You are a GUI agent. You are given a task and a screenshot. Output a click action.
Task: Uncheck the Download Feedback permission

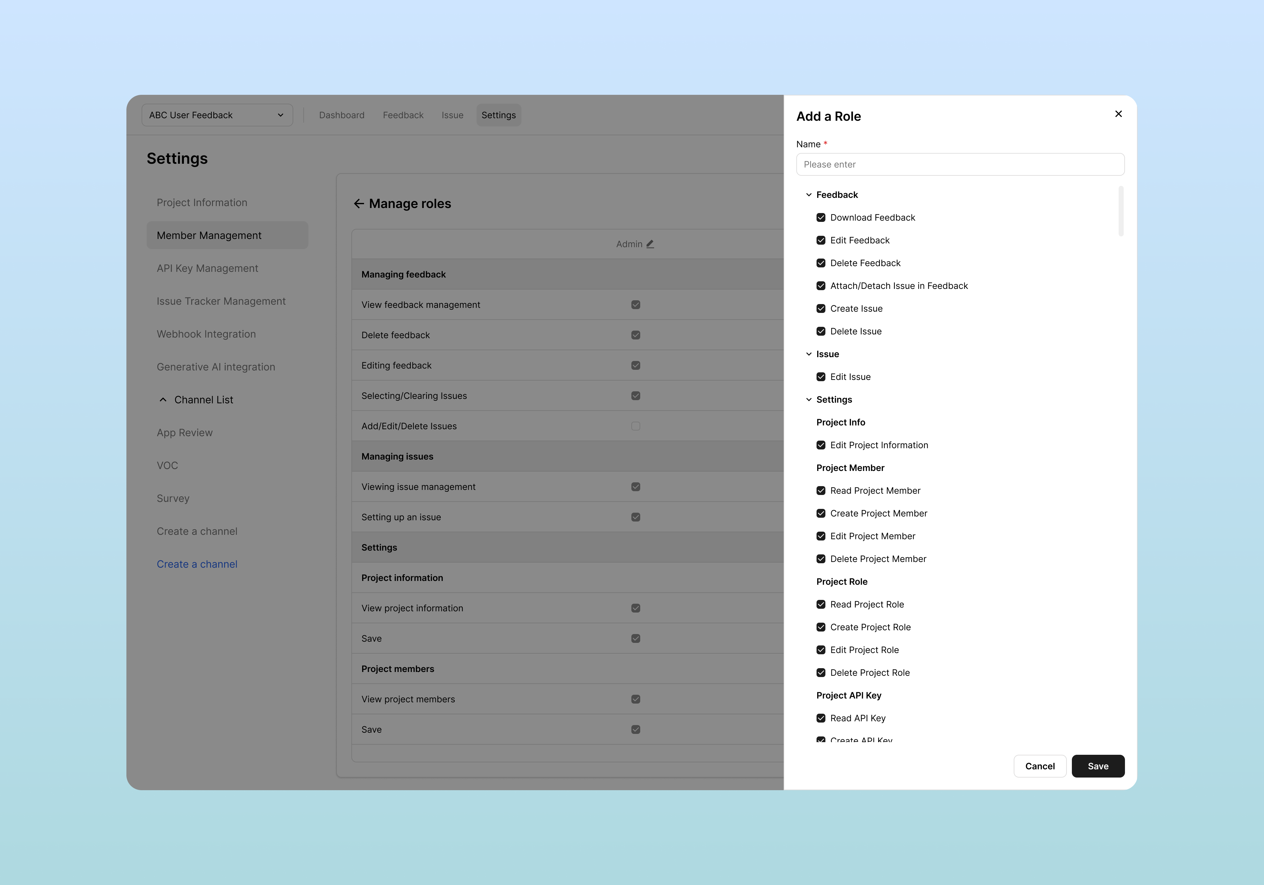click(821, 217)
